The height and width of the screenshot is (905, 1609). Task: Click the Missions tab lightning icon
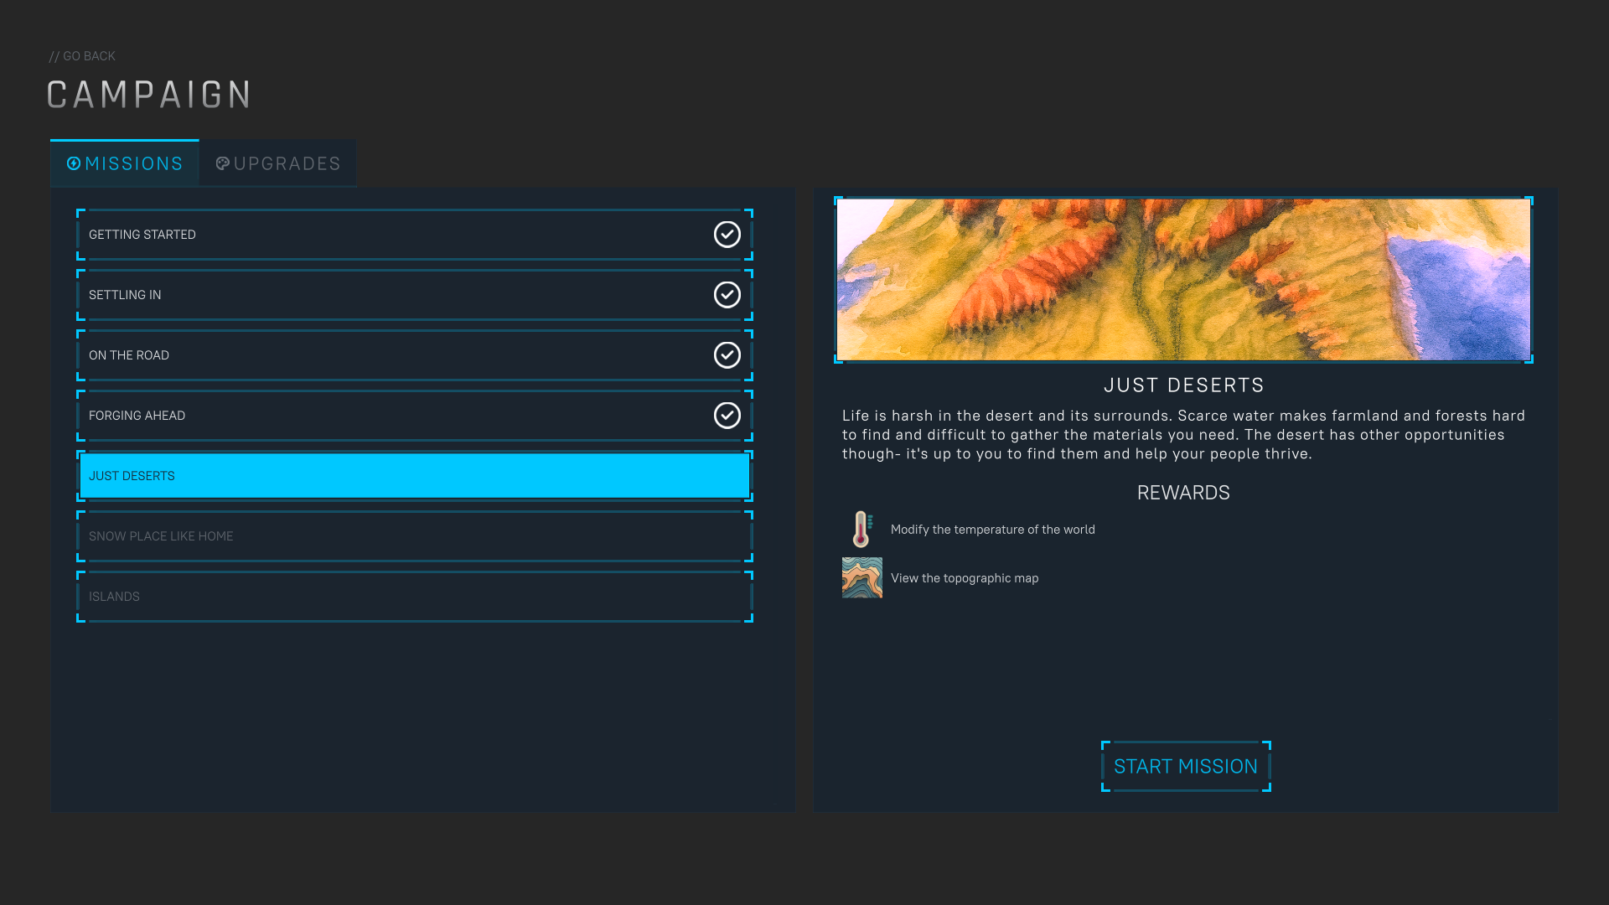[74, 163]
